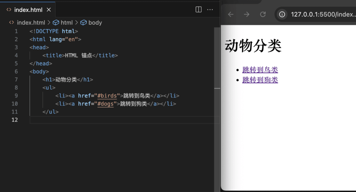Click the 动物分类 text in h1 code
Image resolution: width=356 pixels, height=192 pixels.
pyautogui.click(x=66, y=80)
